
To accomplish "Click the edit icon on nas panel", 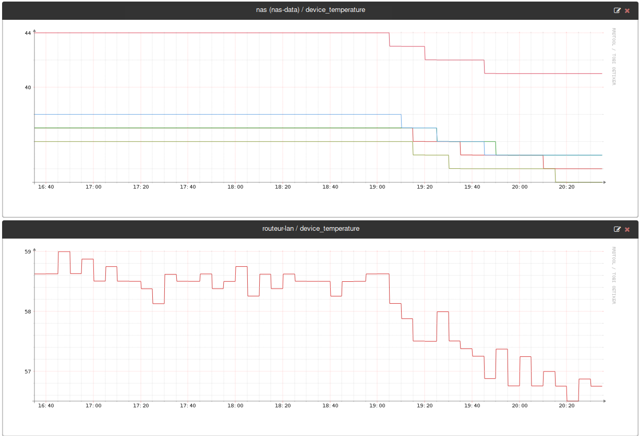I will [618, 10].
